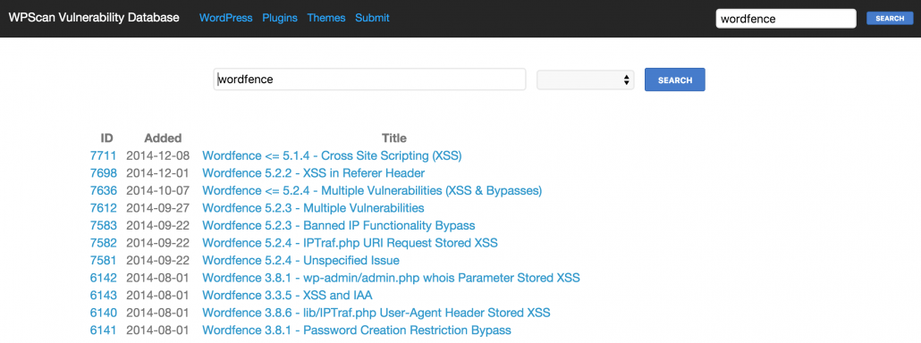
Task: Go to the WordPress nav item
Action: pos(226,18)
